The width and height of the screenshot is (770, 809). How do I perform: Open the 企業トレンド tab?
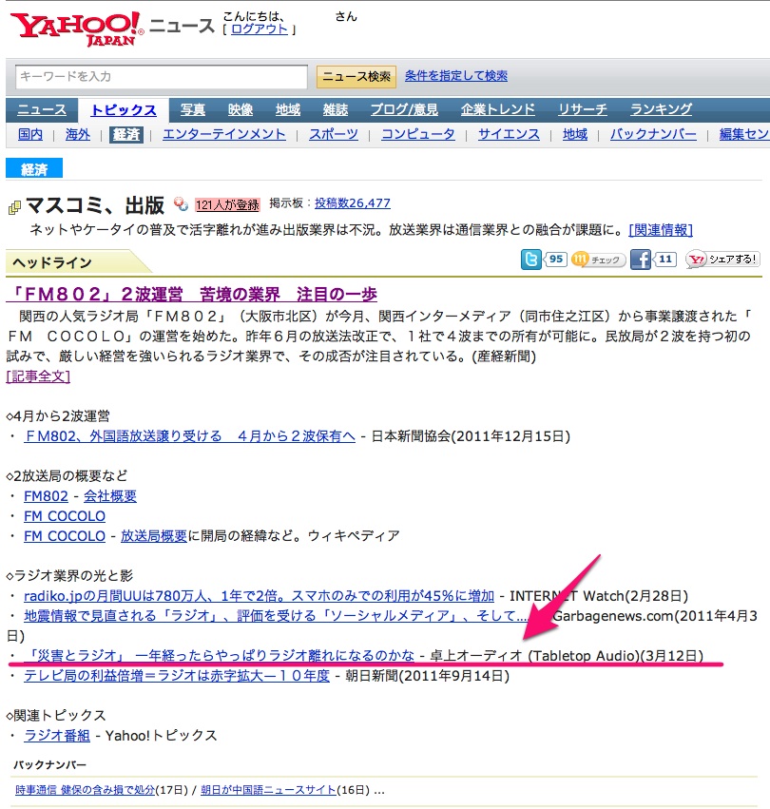497,109
